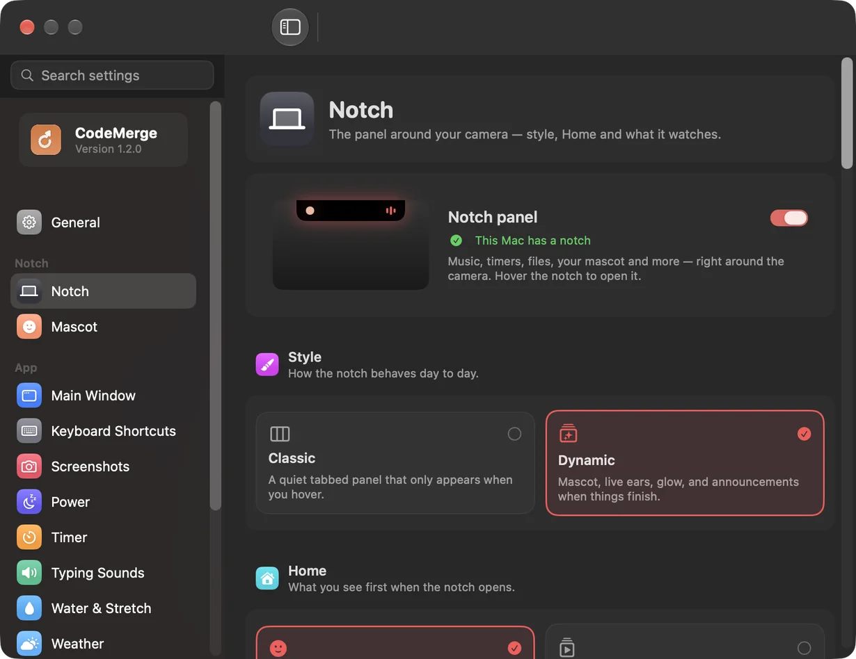
Task: Click the Weather cloud icon
Action: (x=29, y=644)
